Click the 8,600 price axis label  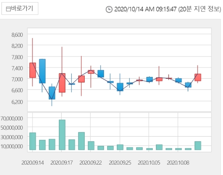tap(17, 35)
